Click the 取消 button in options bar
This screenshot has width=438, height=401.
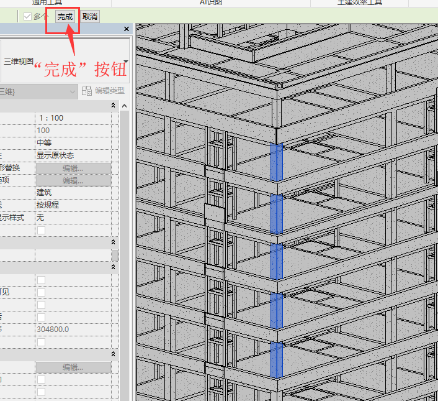tap(90, 17)
